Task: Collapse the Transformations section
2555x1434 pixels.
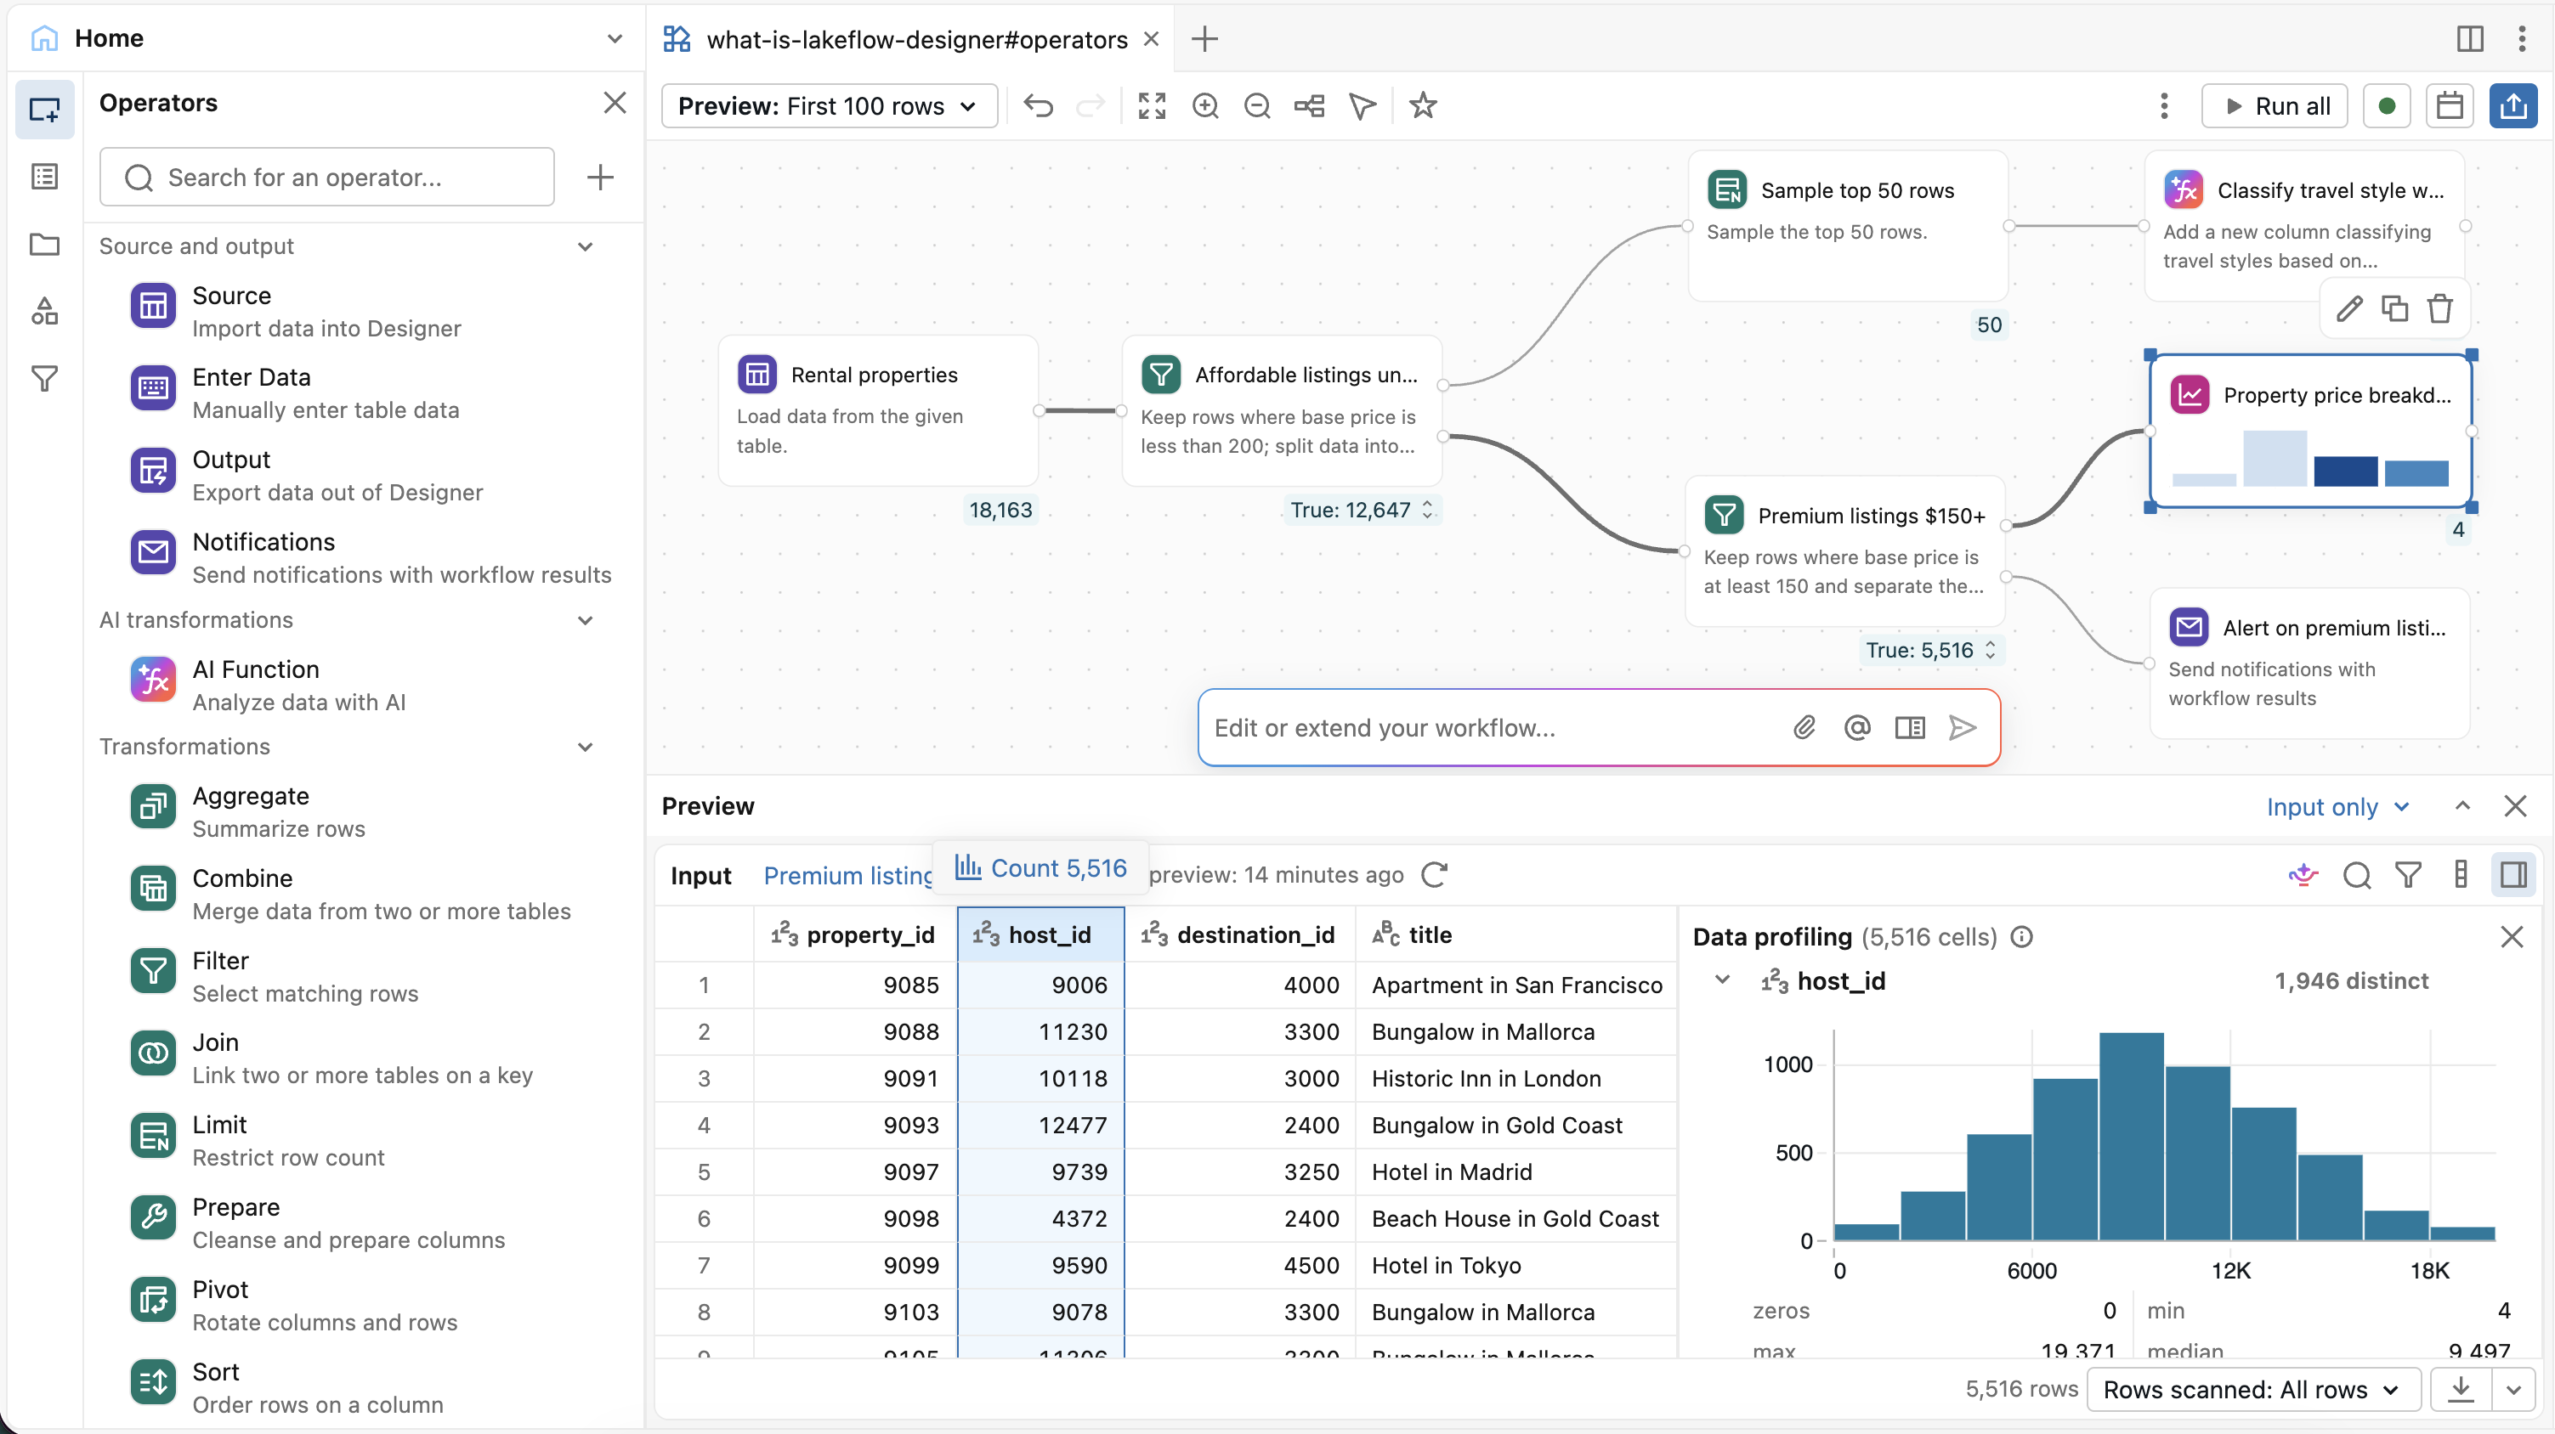Action: click(x=585, y=748)
